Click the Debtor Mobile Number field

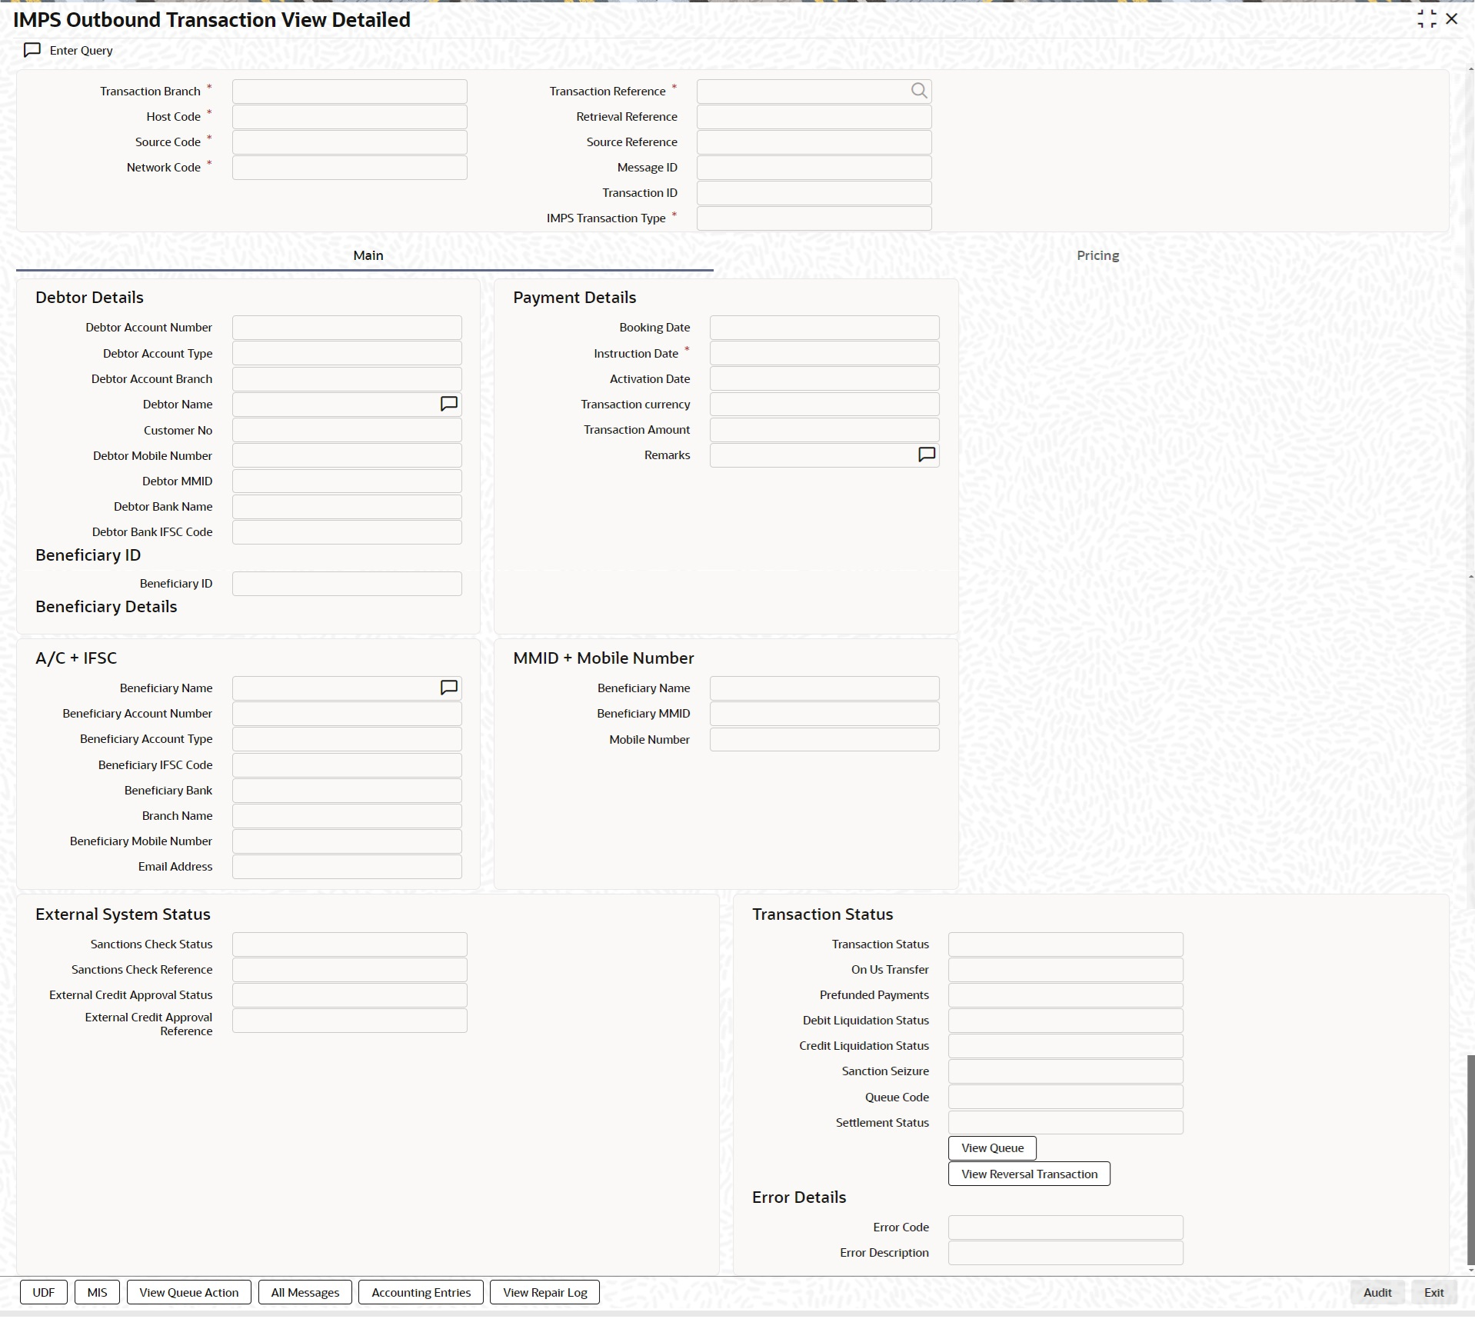click(347, 456)
